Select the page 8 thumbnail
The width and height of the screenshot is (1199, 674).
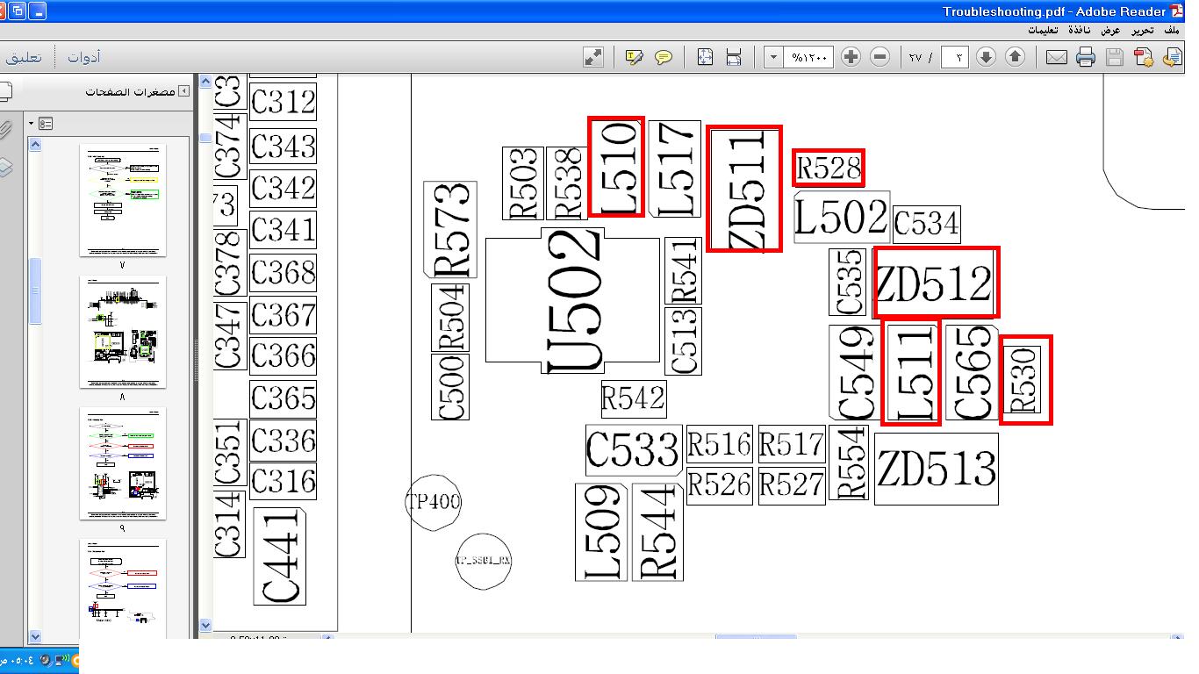pyautogui.click(x=123, y=333)
